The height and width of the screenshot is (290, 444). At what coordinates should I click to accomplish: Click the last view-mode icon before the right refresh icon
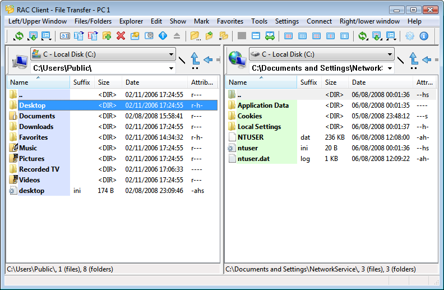point(344,36)
